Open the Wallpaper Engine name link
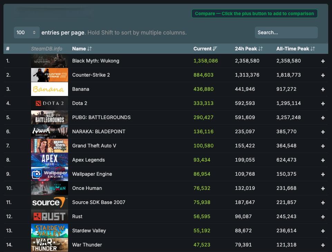This screenshot has width=332, height=252. click(x=92, y=174)
